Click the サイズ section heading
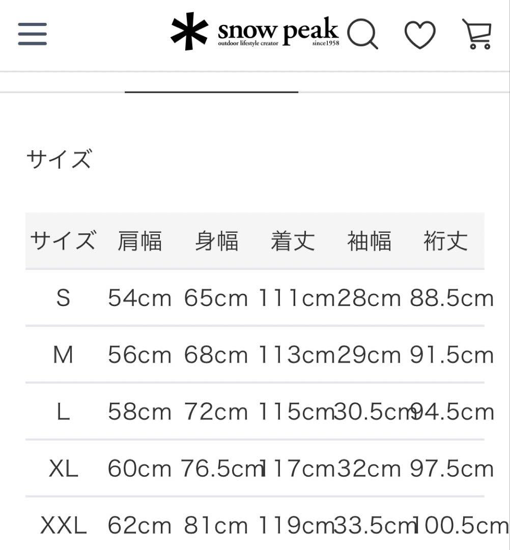The height and width of the screenshot is (550, 510). click(59, 159)
